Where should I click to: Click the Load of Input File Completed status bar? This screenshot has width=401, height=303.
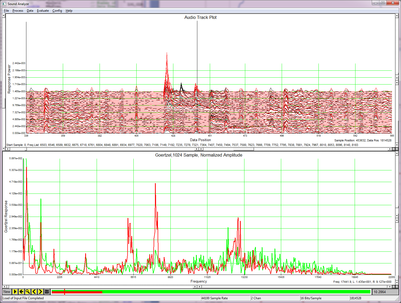tap(23, 298)
